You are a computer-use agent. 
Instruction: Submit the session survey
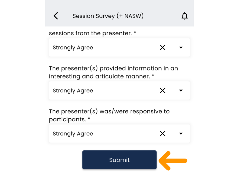(x=119, y=160)
